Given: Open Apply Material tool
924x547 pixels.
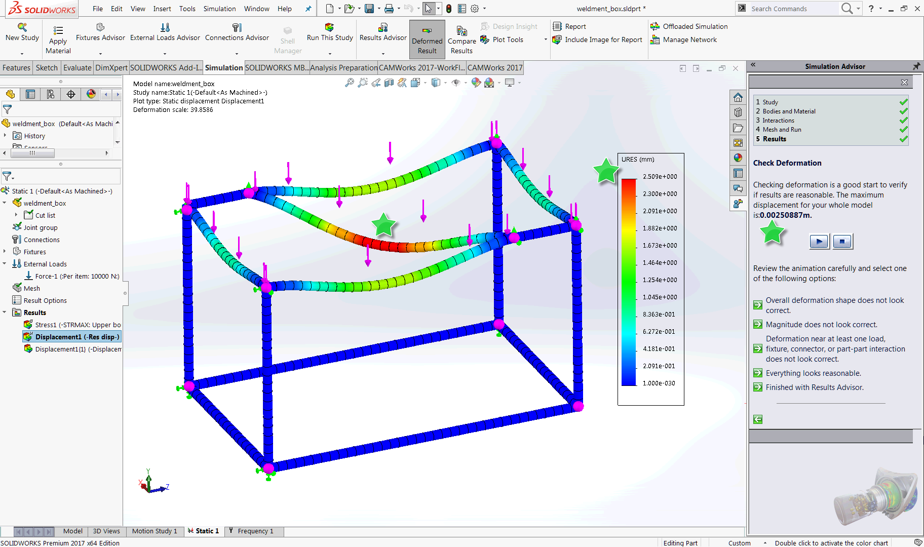Looking at the screenshot, I should point(58,40).
